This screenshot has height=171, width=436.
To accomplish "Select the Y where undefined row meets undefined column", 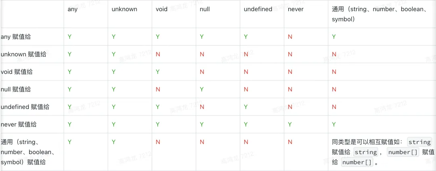I will 246,107.
